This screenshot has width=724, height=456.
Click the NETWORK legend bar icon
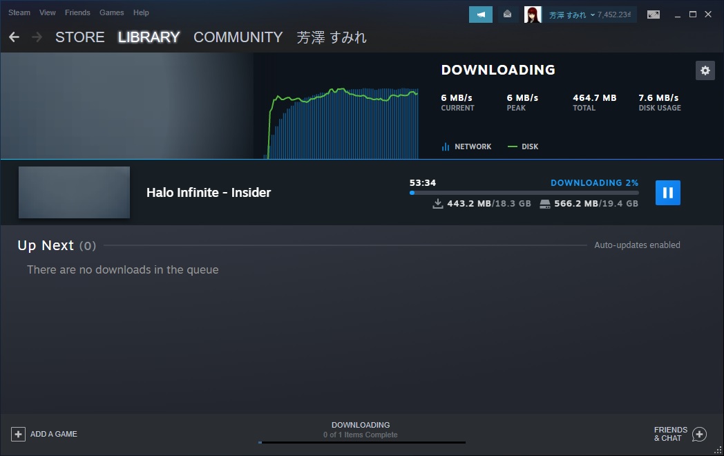point(446,146)
